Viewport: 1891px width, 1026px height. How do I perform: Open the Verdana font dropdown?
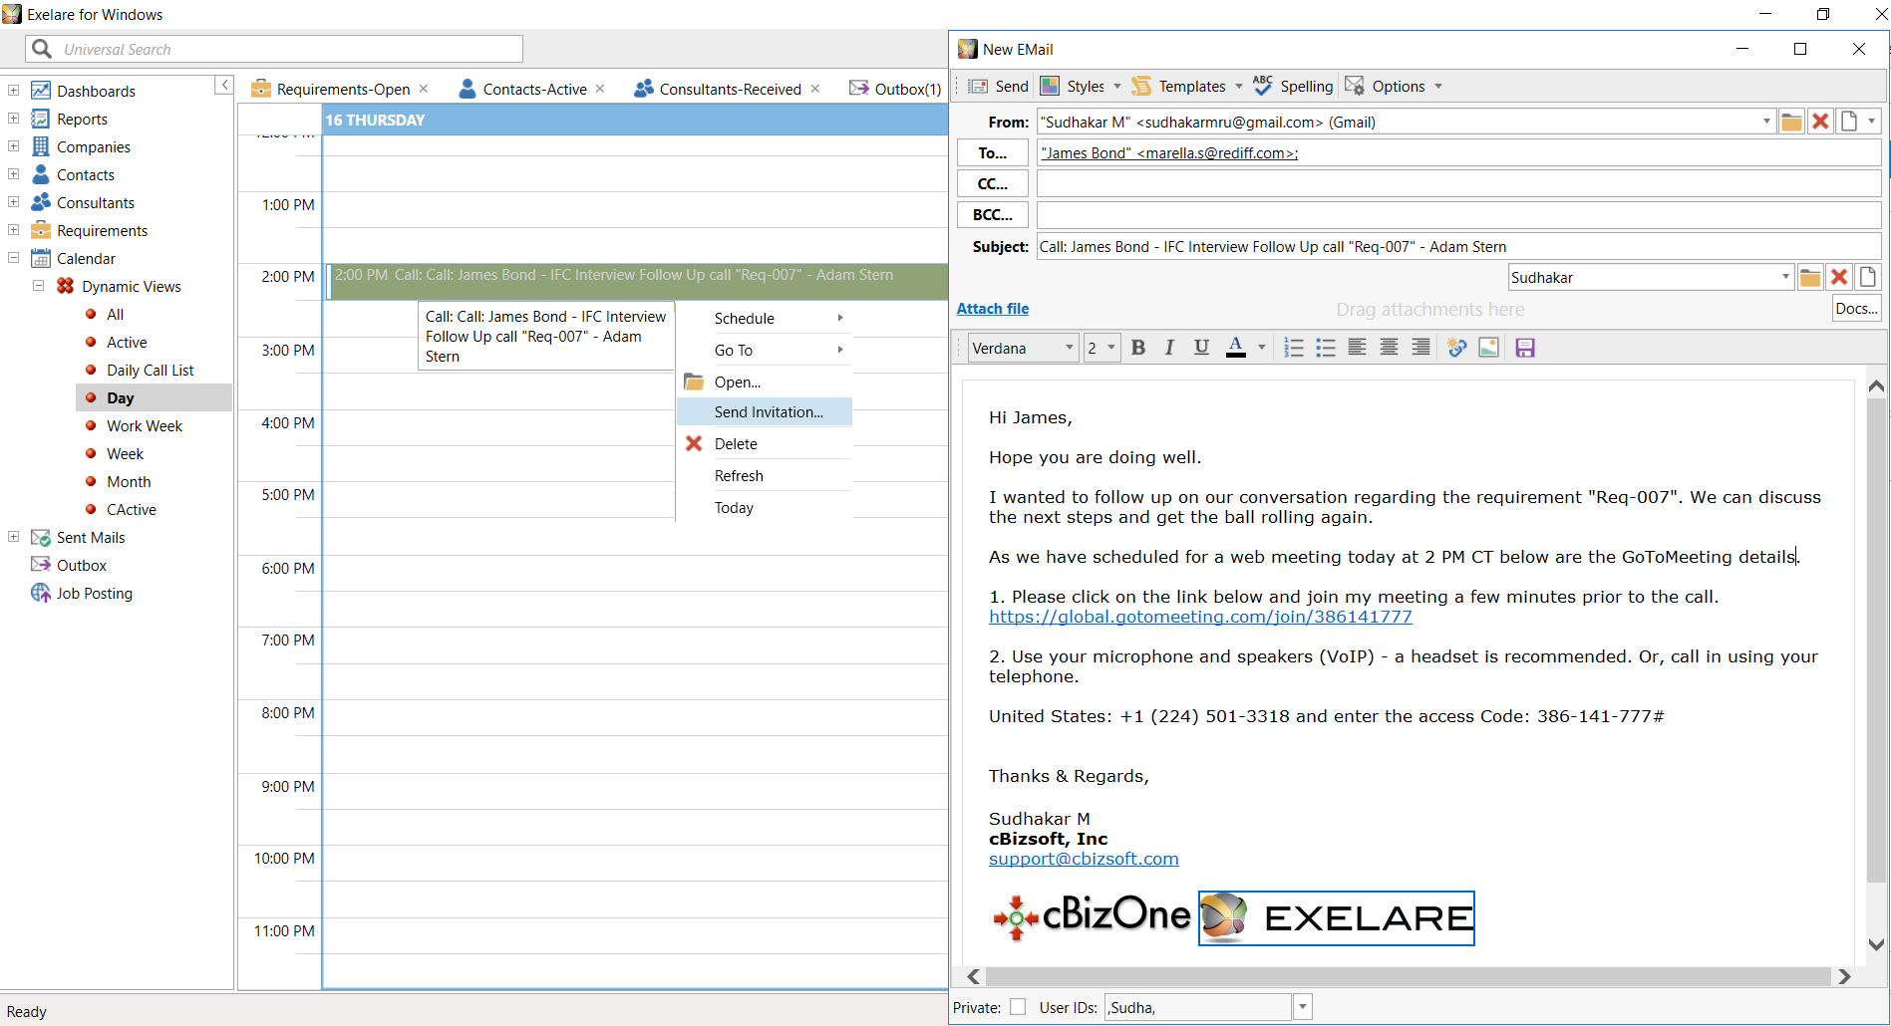click(1069, 348)
